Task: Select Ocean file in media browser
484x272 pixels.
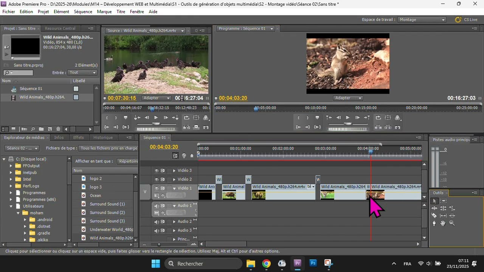Action: point(95,196)
